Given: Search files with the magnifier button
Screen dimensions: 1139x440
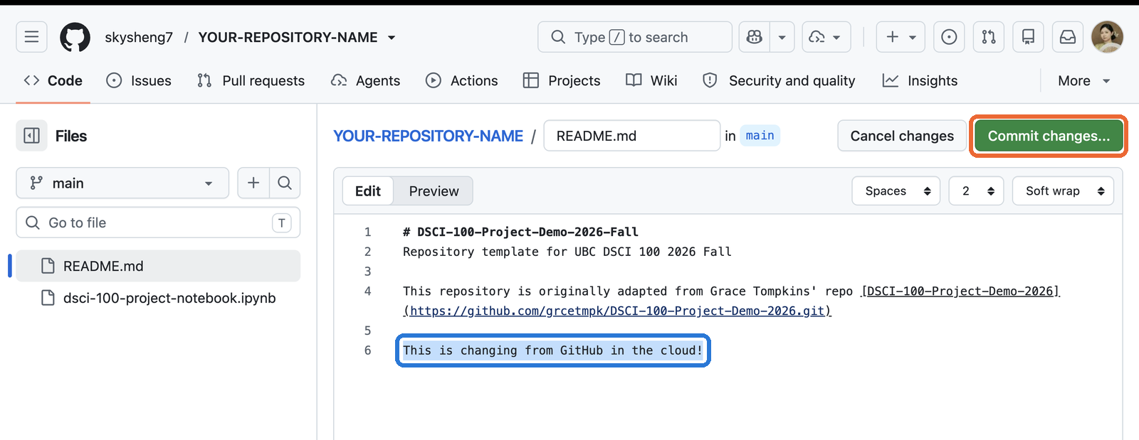Looking at the screenshot, I should pos(285,183).
